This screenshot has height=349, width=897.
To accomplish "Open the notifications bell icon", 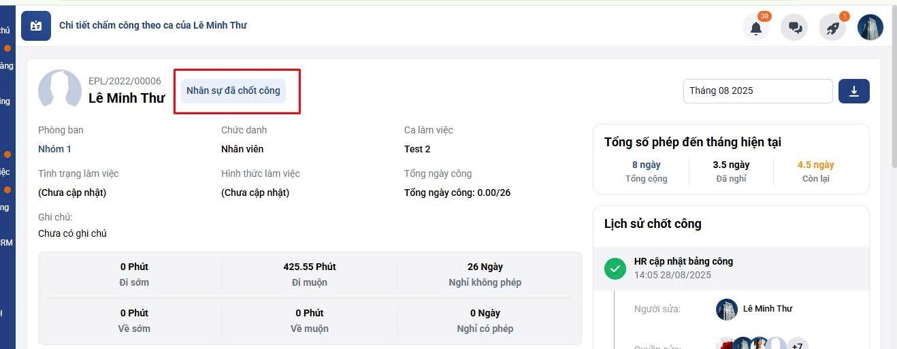I will 755,28.
